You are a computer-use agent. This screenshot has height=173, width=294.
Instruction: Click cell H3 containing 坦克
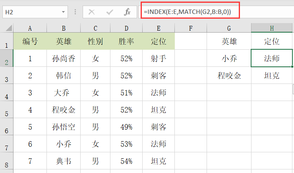point(272,76)
